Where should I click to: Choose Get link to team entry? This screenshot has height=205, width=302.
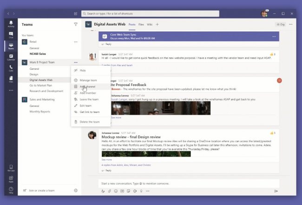(91, 112)
